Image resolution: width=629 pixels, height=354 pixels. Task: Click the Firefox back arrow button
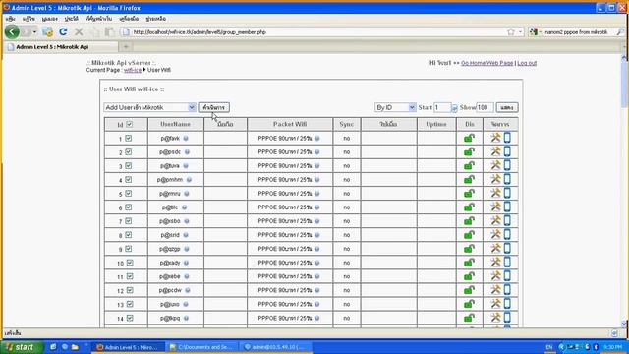pyautogui.click(x=12, y=31)
